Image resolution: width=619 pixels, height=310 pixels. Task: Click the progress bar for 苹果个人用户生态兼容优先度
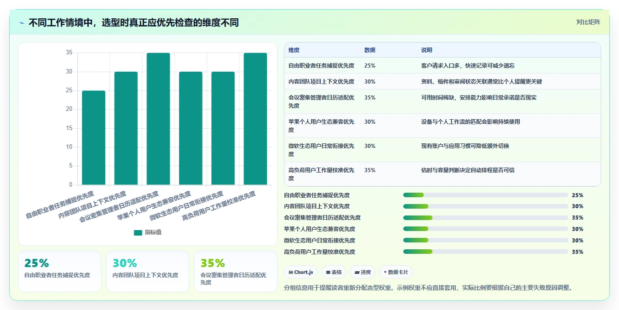click(x=486, y=229)
